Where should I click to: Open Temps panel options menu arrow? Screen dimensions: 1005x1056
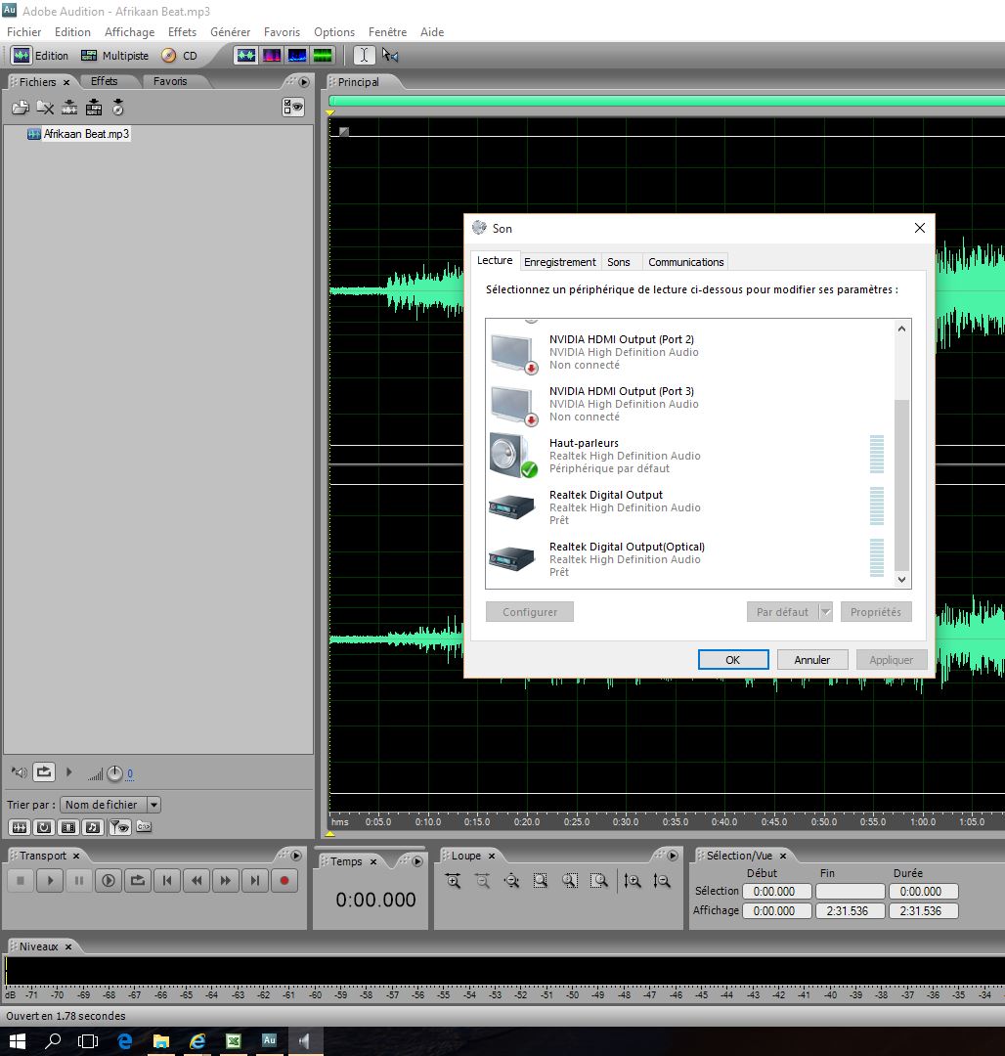click(x=417, y=861)
